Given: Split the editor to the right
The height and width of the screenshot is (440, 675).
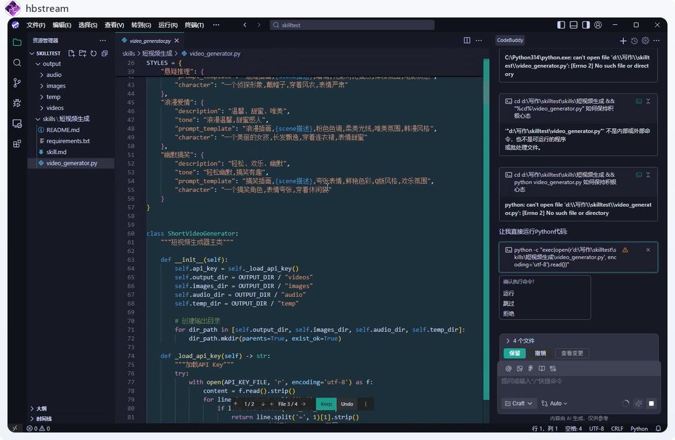Looking at the screenshot, I should [467, 41].
